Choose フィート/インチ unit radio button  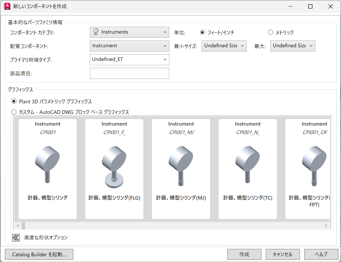coord(202,32)
